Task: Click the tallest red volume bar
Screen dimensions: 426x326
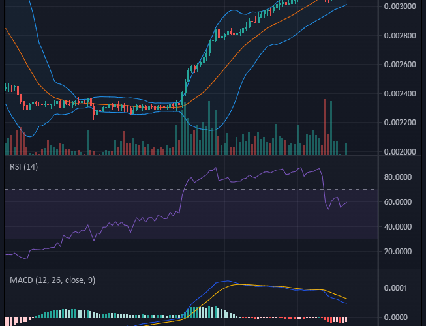Action: point(325,127)
